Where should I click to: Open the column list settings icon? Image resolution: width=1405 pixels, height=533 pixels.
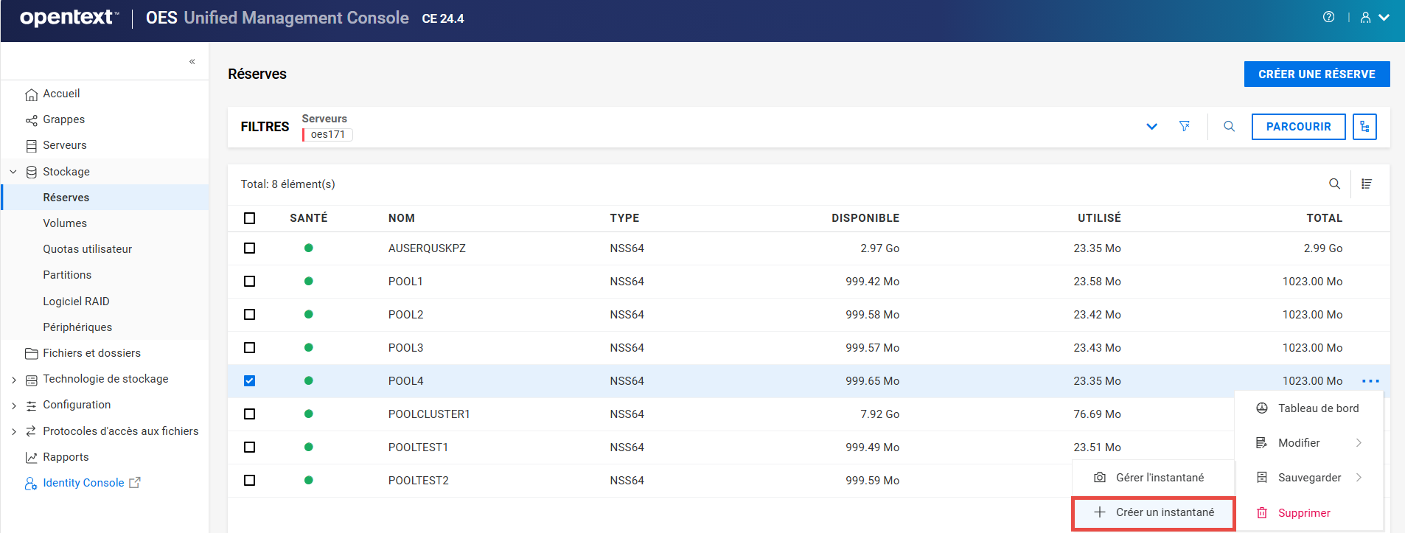click(x=1366, y=184)
